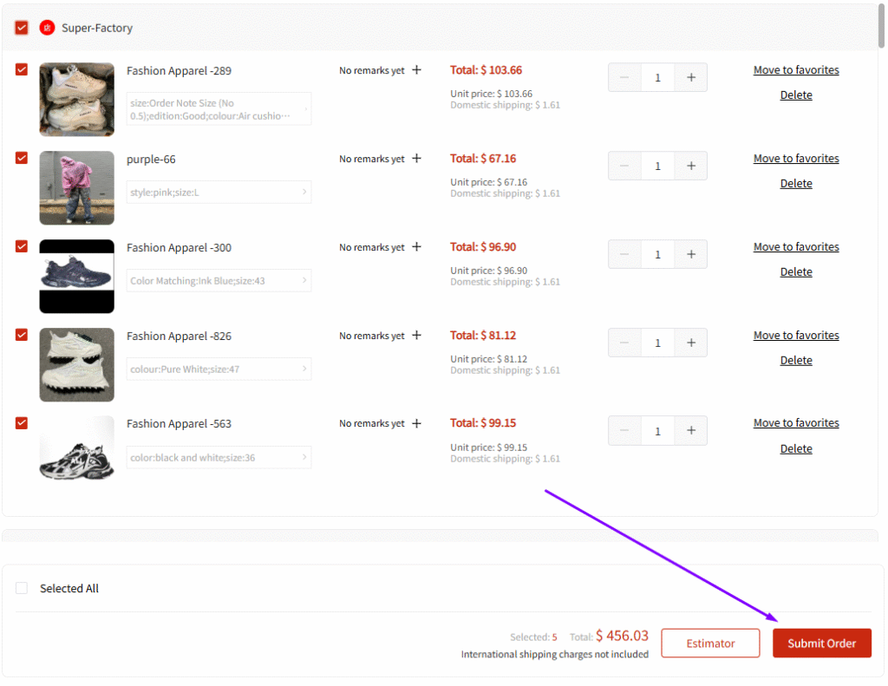Click the Super-Factory red store icon
This screenshot has width=888, height=686.
click(x=47, y=28)
